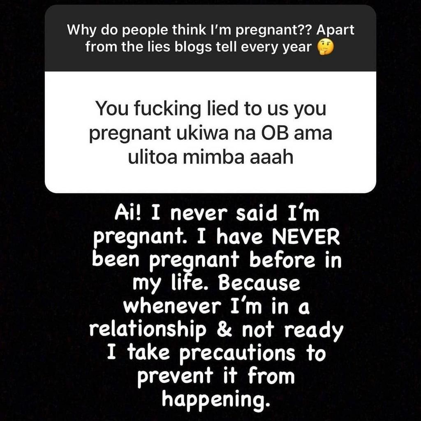
Task: Tap the question sticker's dark header
Action: pos(210,38)
